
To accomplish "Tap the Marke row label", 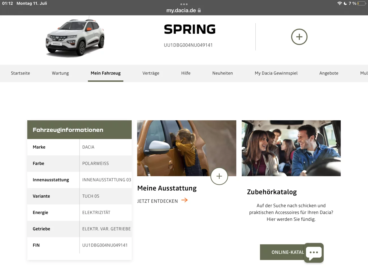I will (39, 147).
